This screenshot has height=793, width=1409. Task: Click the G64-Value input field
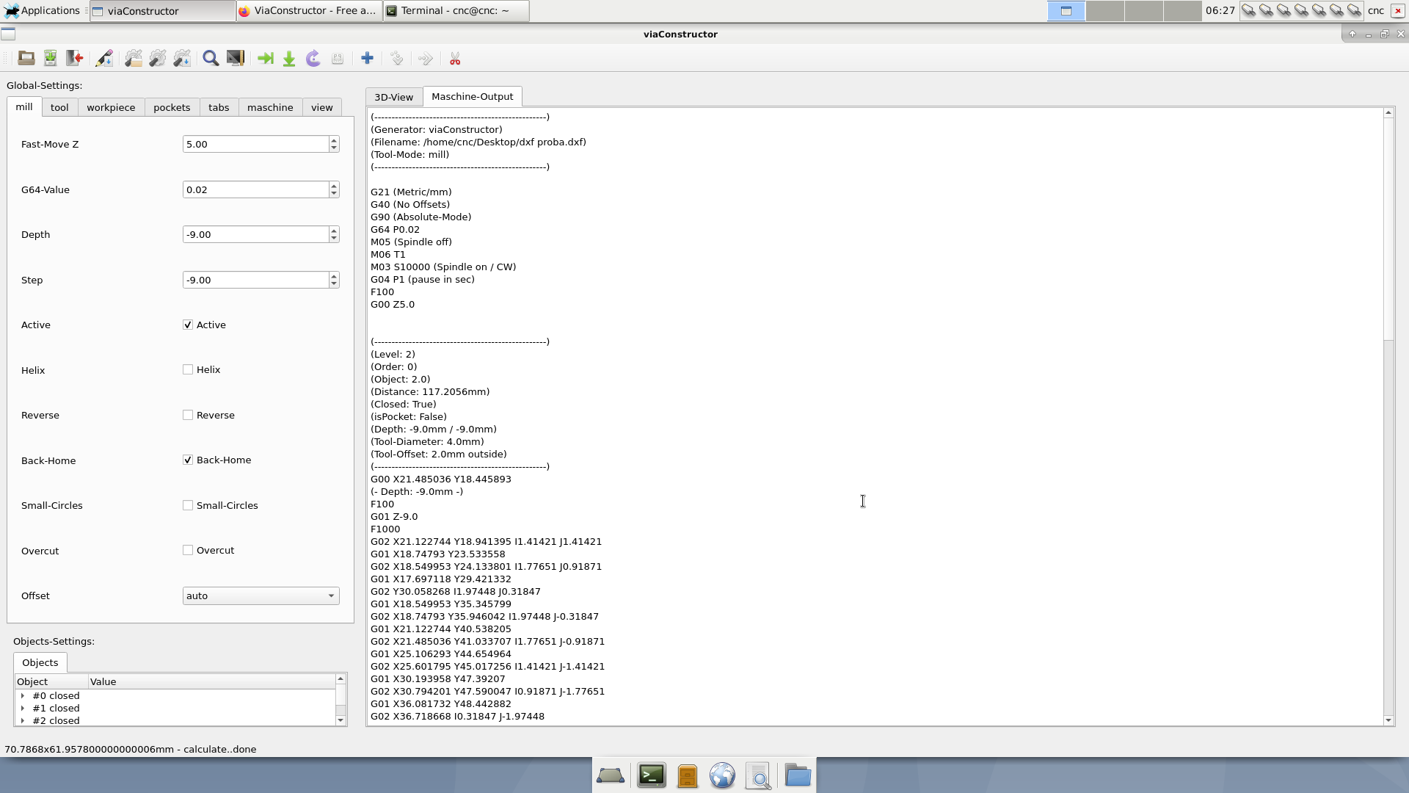(255, 189)
